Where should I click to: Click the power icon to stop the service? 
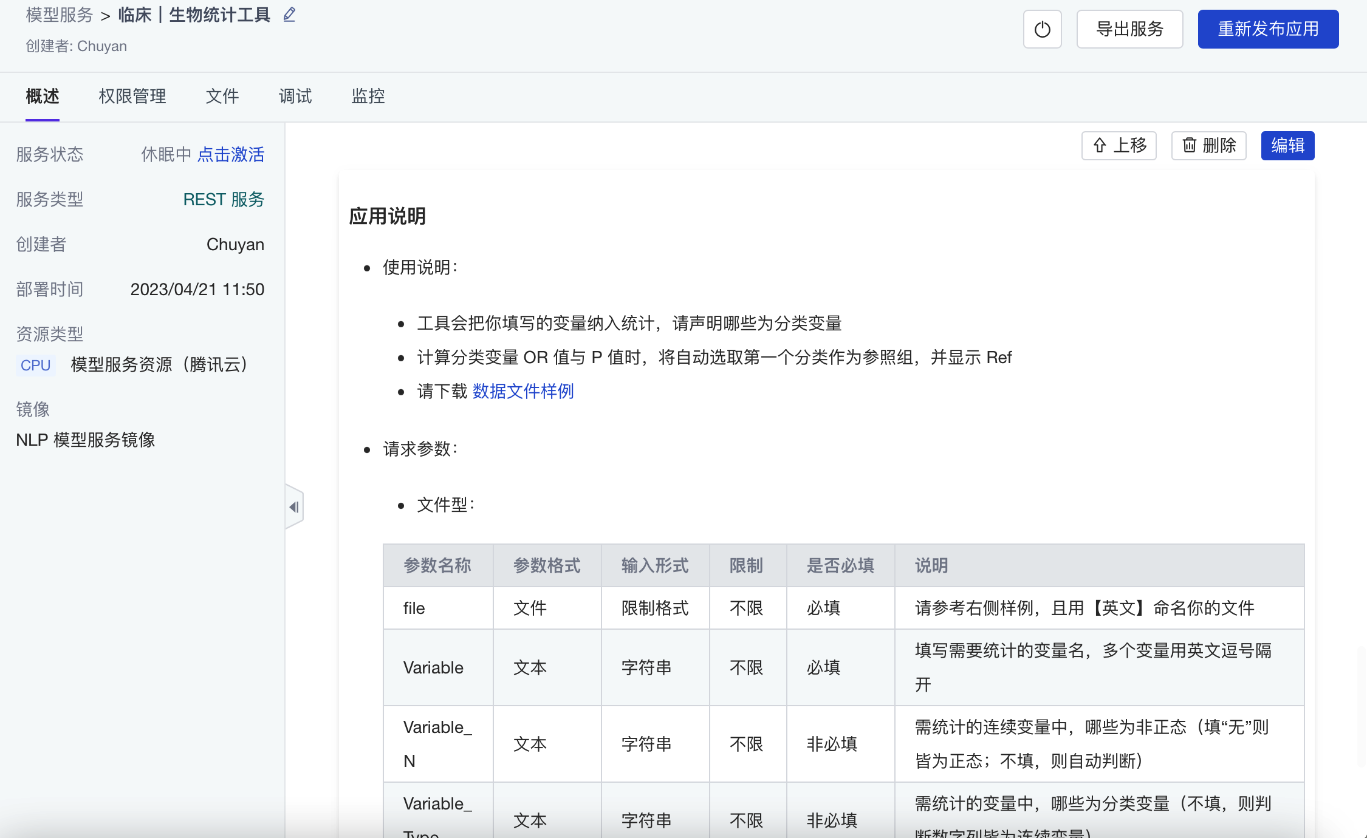(1041, 29)
